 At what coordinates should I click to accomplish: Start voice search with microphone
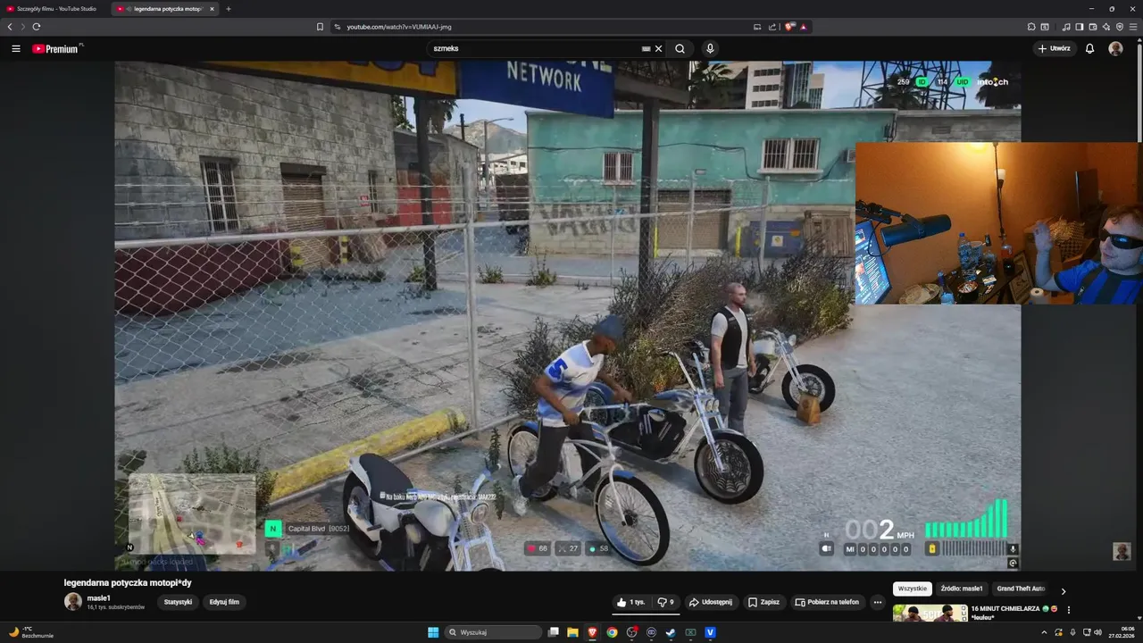[710, 48]
